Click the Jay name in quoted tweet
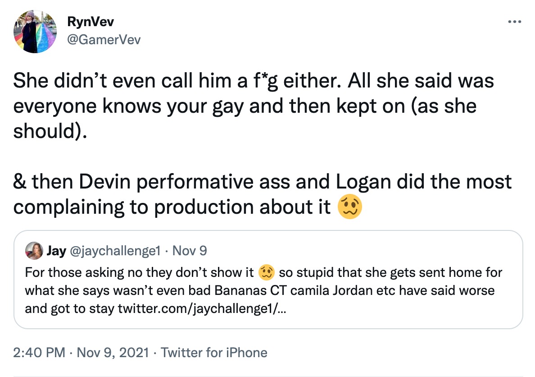Viewport: 535px width, 377px height. click(56, 251)
